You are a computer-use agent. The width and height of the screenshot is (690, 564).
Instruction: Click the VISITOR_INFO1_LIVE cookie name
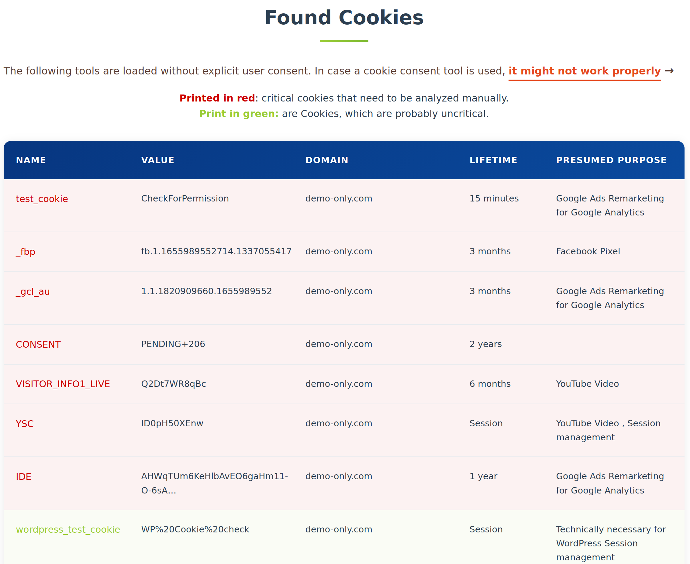click(x=63, y=384)
